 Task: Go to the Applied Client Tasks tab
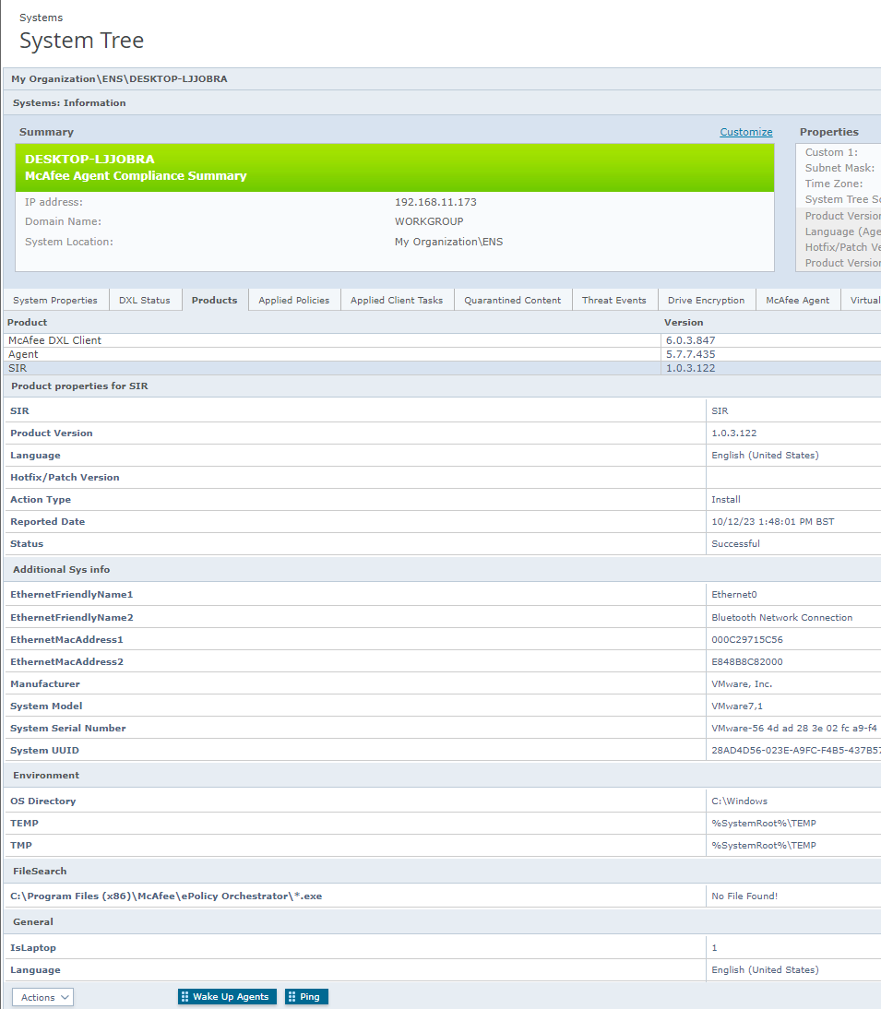click(x=397, y=301)
